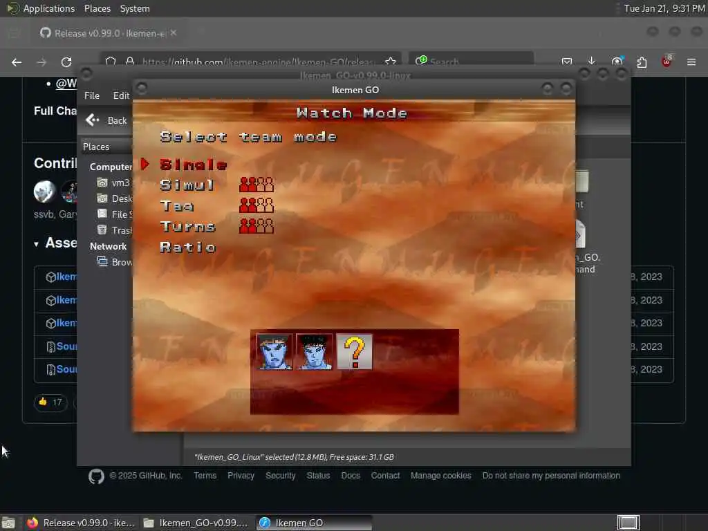The width and height of the screenshot is (708, 531).
Task: Focus the Firefox Search field
Action: [x=472, y=62]
